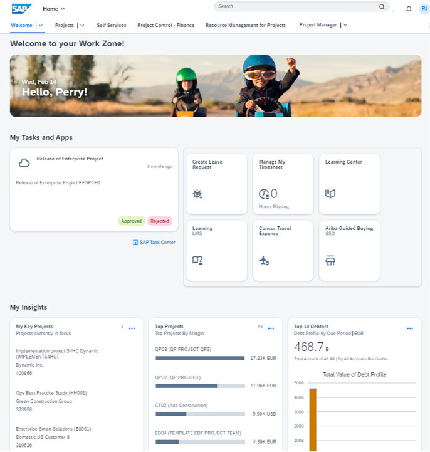Expand the Project Manager tab chevron
The width and height of the screenshot is (430, 452).
[345, 25]
